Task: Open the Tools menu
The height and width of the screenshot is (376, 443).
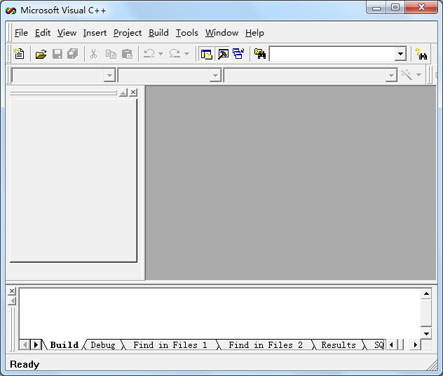Action: coord(186,33)
